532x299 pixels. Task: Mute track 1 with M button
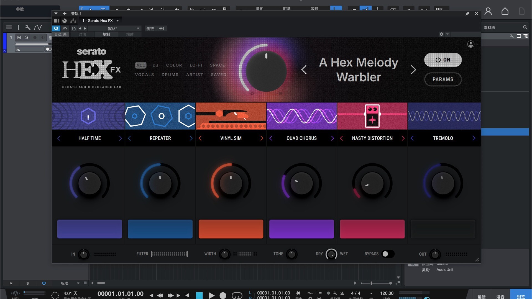click(19, 37)
